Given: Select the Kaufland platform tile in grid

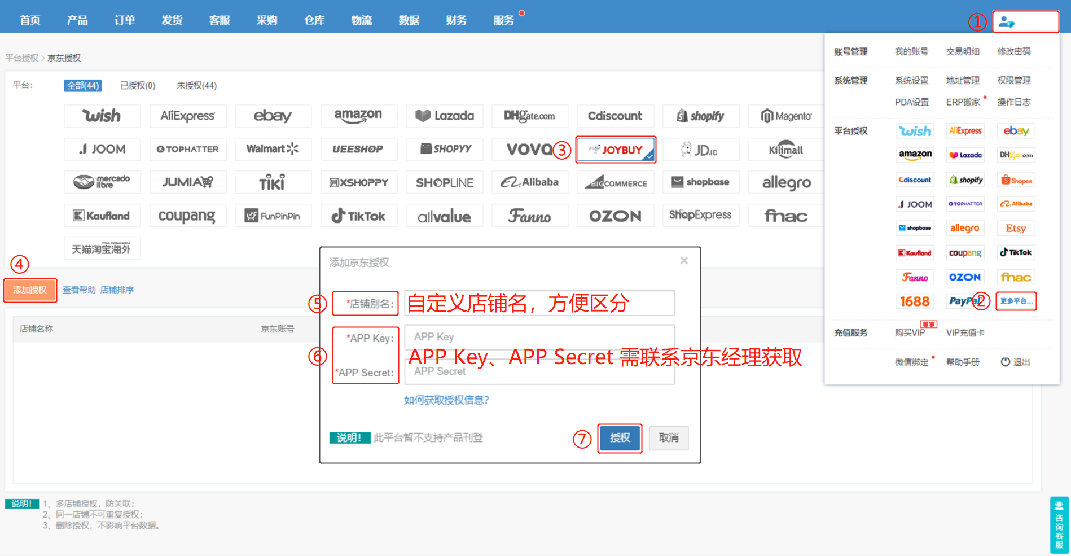Looking at the screenshot, I should [102, 216].
